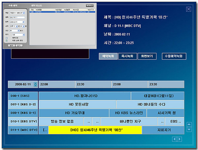This screenshot has width=198, height=150.
Task: Go to later time slots using right arrow
Action: click(x=180, y=139)
